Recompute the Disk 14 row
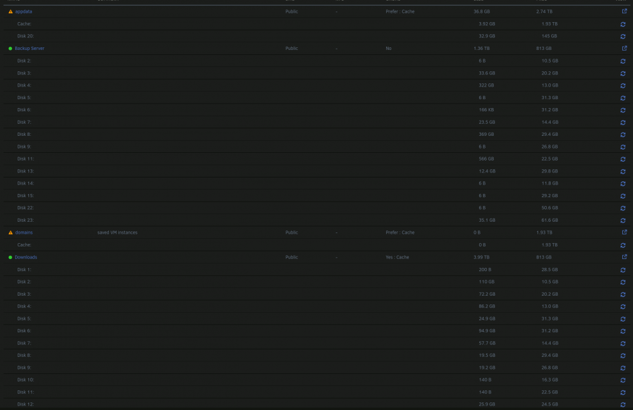 [623, 184]
